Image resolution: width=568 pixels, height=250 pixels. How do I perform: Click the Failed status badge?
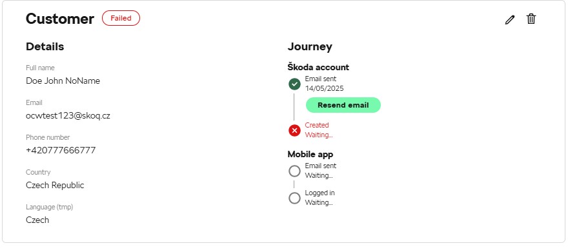[x=121, y=18]
